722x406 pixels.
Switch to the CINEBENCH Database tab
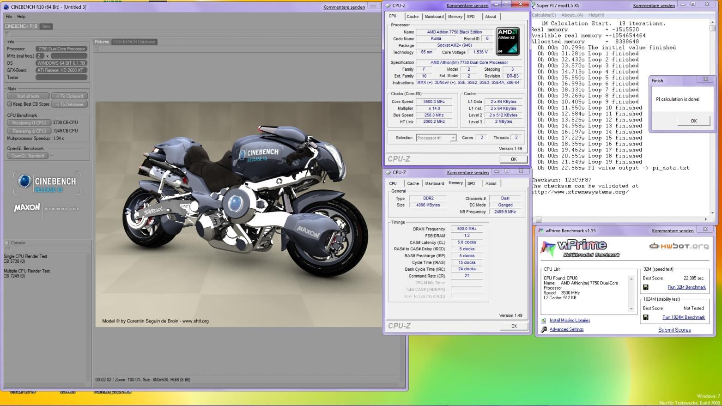coord(134,42)
